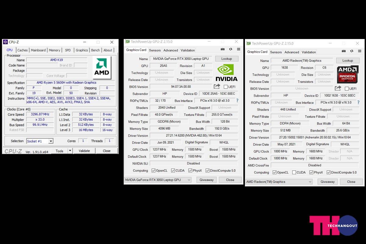The height and width of the screenshot is (244, 366).
Task: Click the Driver Version field with Adrenalin 20.50.02.15
Action: pos(315,137)
